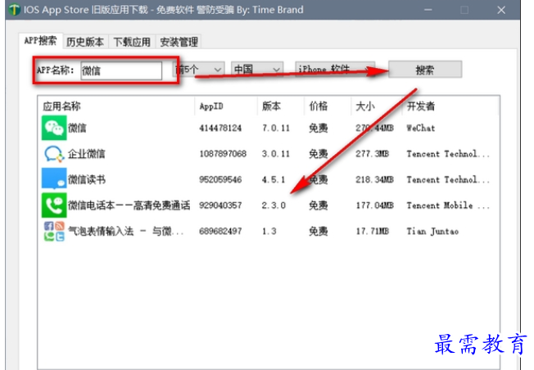Expand the 前5个 result count dropdown

tap(199, 70)
